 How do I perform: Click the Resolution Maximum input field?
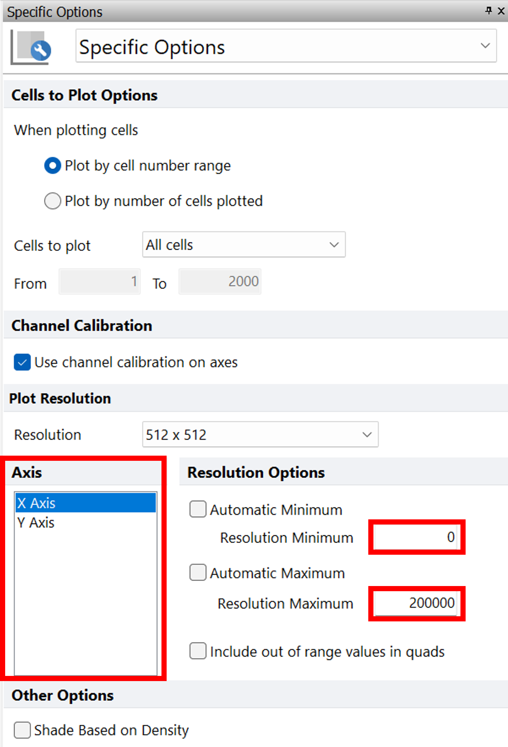(416, 603)
